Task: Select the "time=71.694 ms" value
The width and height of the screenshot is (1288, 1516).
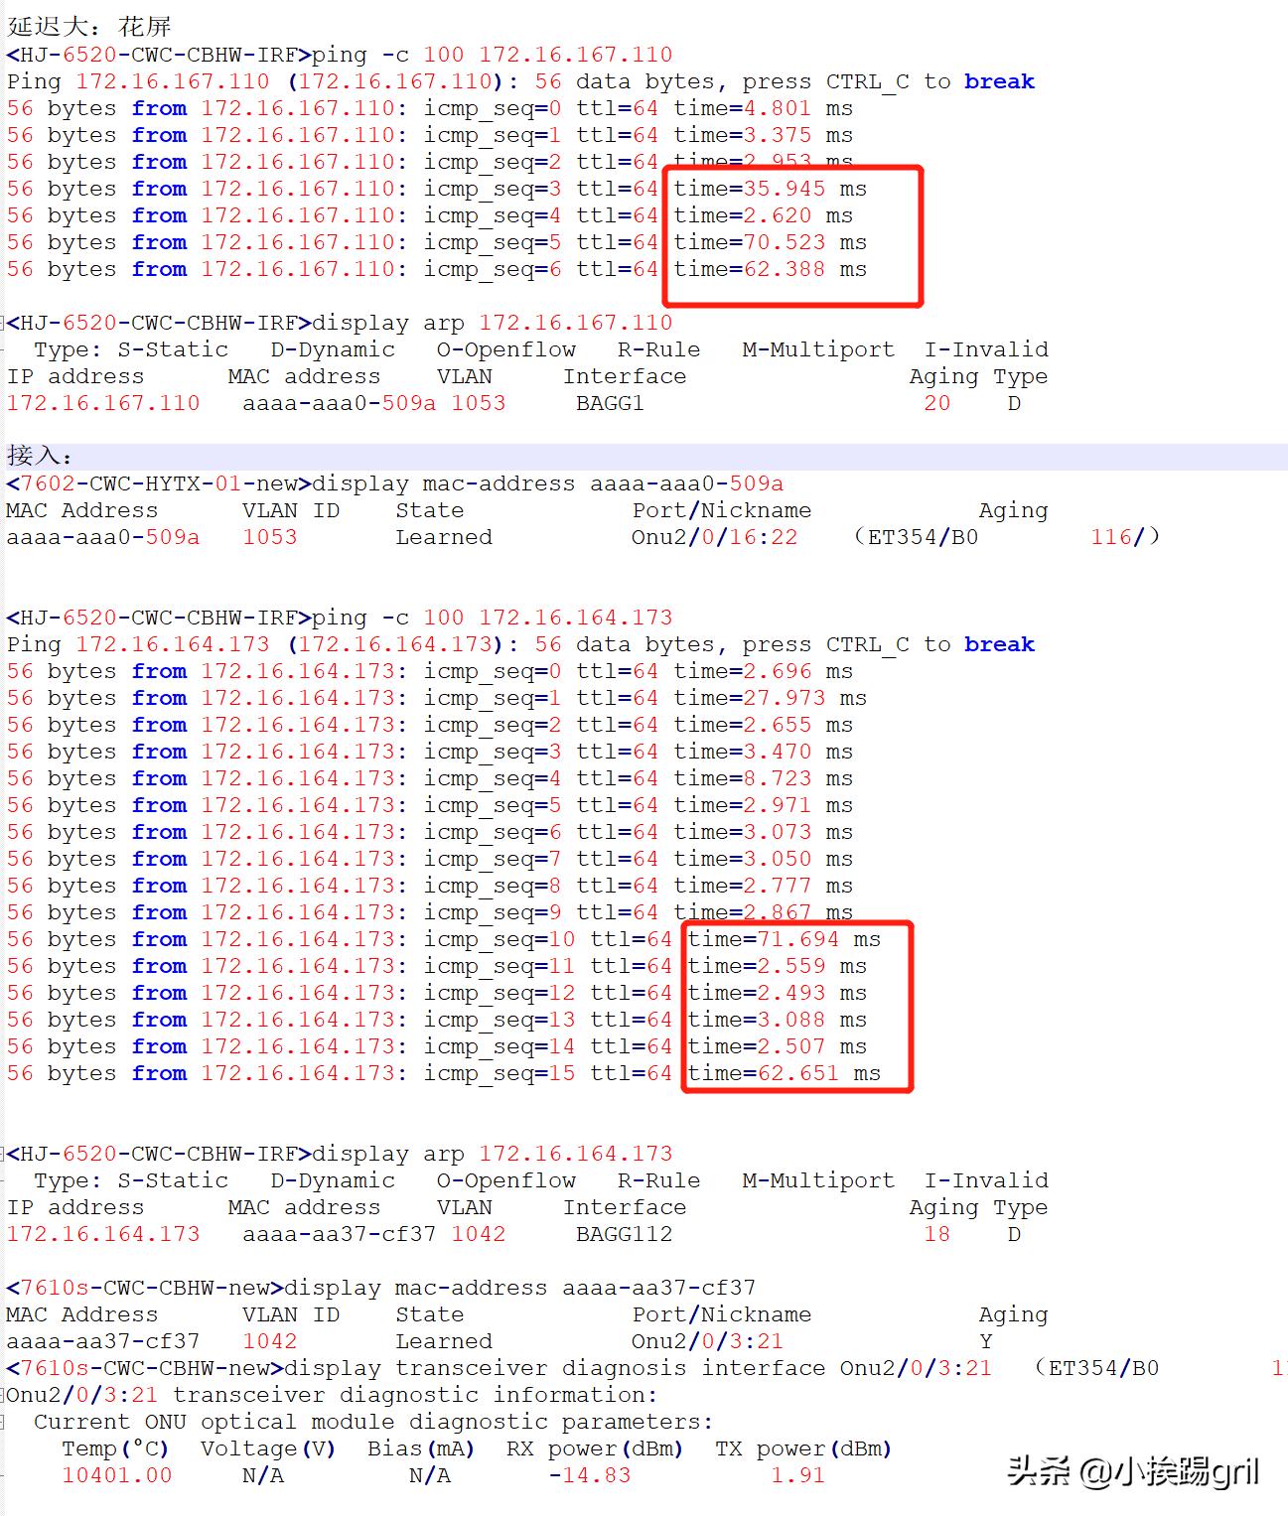Action: [784, 939]
